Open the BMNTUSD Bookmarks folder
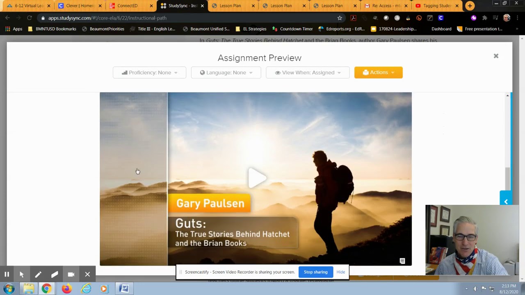This screenshot has height=295, width=525. [x=52, y=29]
